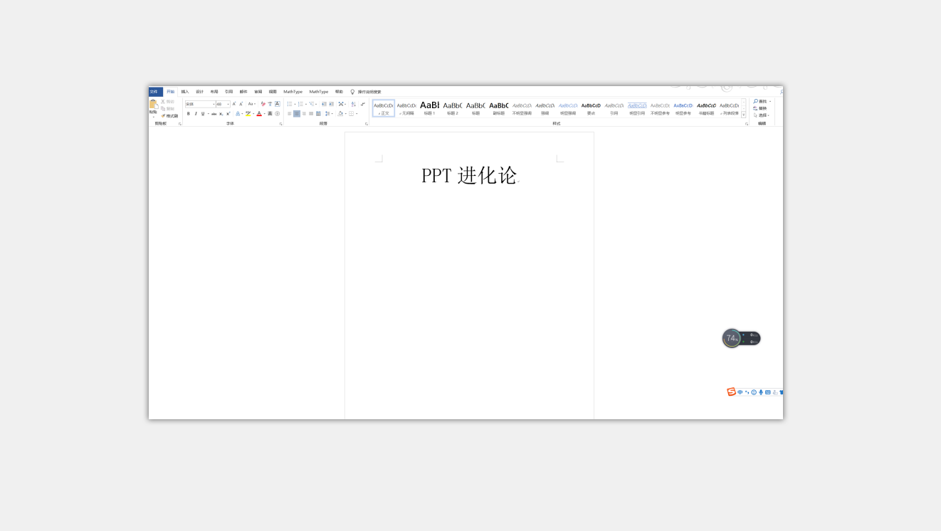Switch to the Help (帮助) tab
The image size is (941, 531).
click(339, 92)
